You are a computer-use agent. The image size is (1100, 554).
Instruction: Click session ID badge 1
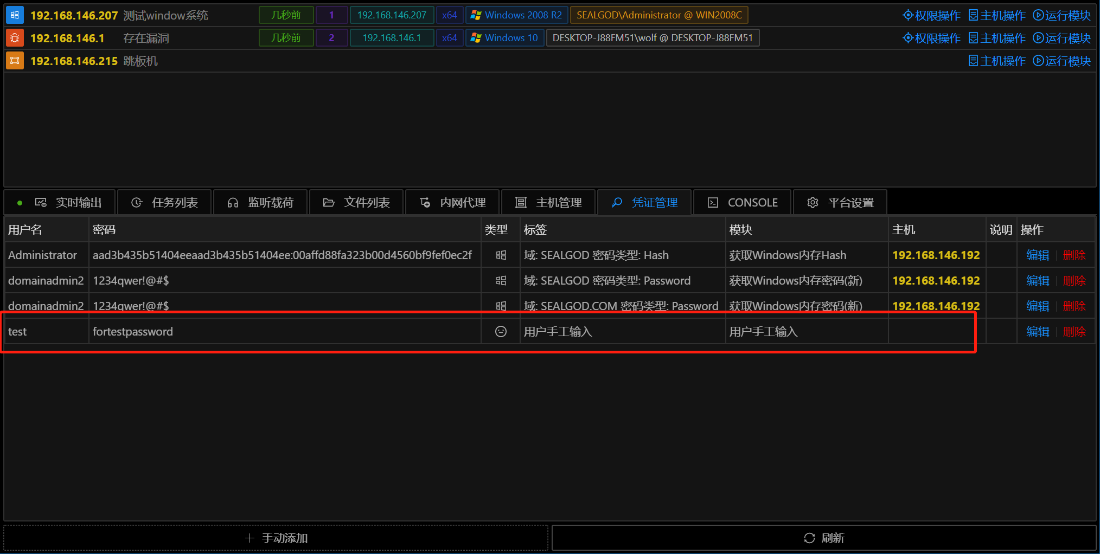point(331,15)
